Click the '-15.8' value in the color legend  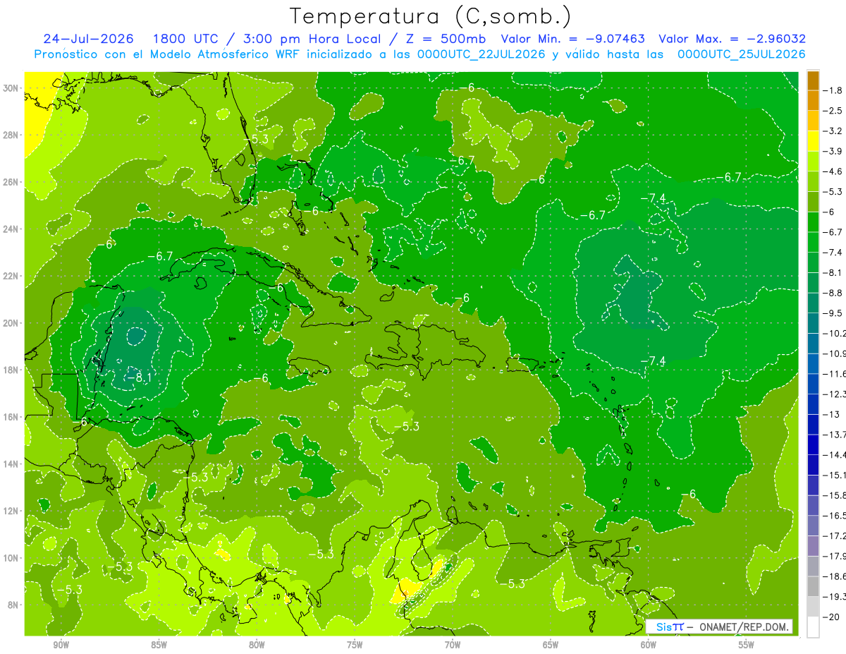point(835,495)
